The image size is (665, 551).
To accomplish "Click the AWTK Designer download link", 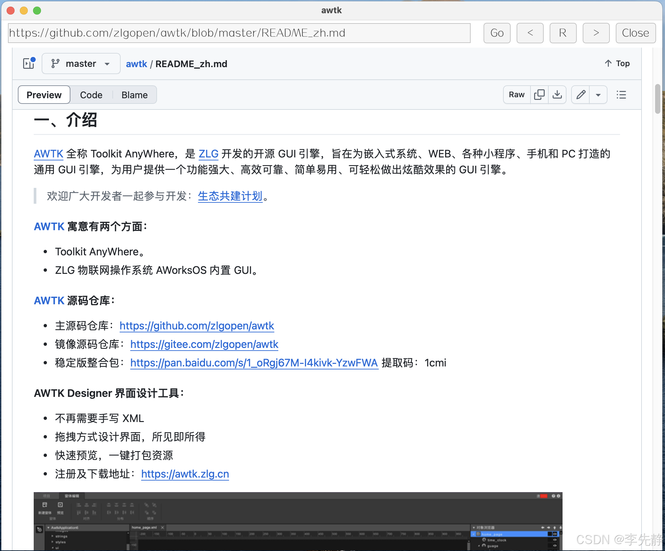I will (x=186, y=474).
